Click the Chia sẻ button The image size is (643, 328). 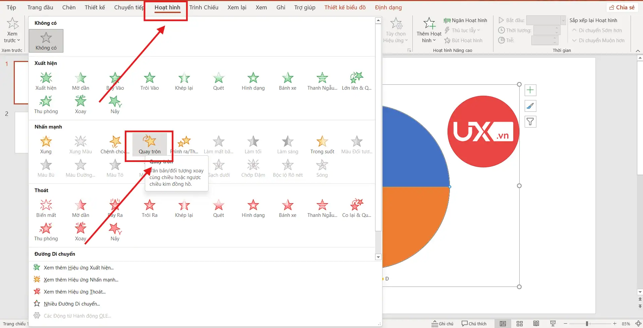(x=622, y=7)
